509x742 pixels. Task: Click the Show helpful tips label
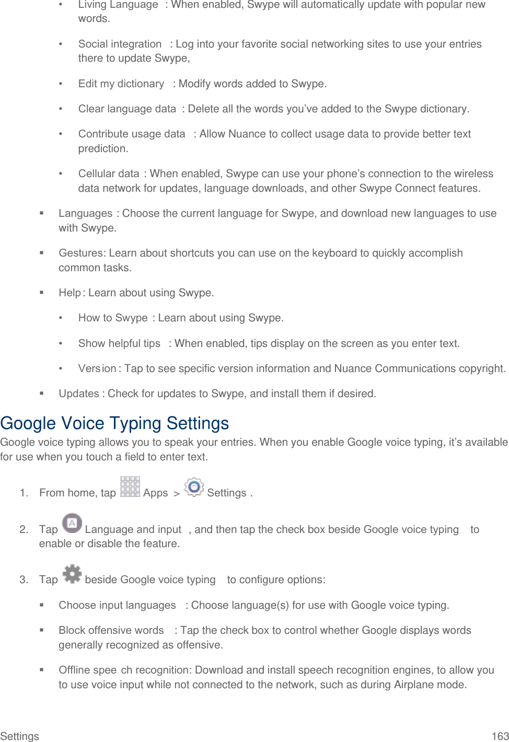pos(119,343)
